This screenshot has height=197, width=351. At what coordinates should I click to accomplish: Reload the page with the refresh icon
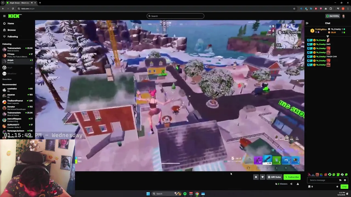tap(13, 8)
